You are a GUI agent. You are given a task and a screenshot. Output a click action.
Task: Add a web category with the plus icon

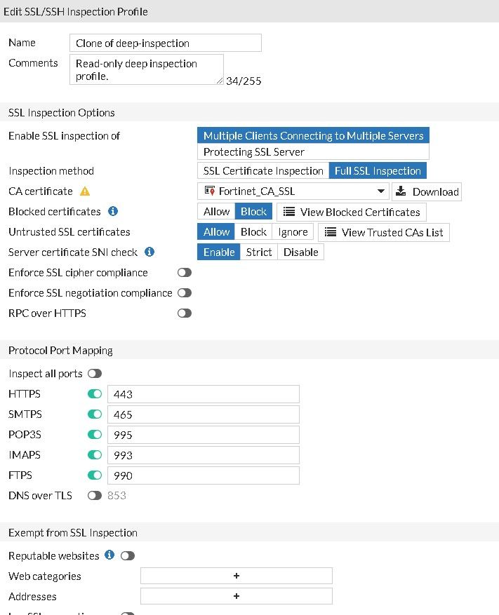[x=237, y=576]
